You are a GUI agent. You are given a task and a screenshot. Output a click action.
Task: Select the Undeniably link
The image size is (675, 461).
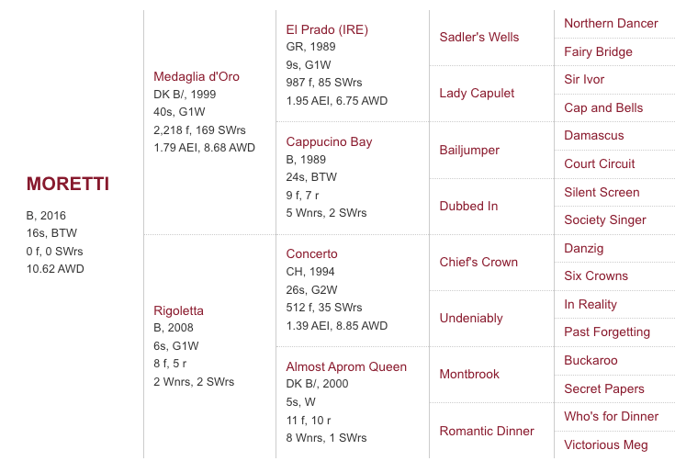click(x=471, y=318)
